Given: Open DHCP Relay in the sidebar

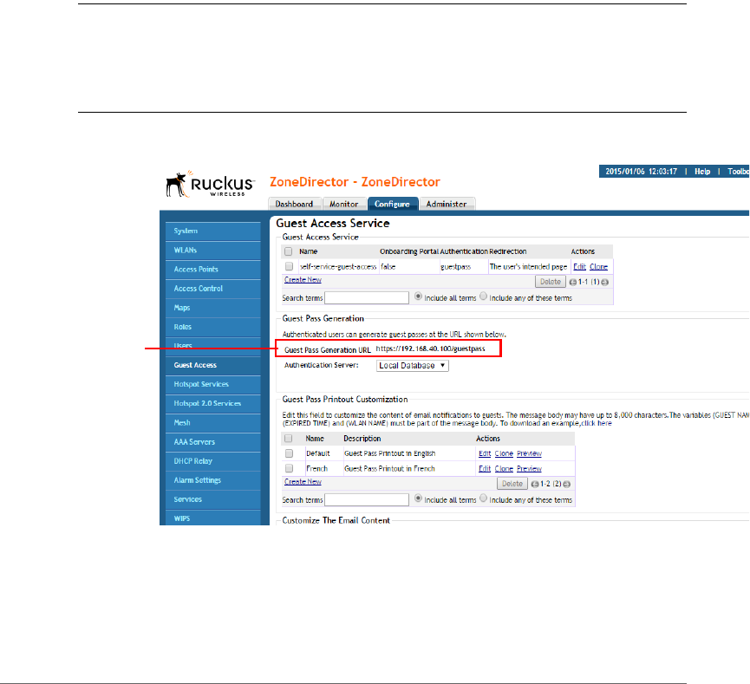Looking at the screenshot, I should pos(212,461).
